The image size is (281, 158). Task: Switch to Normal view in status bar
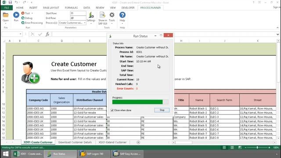pyautogui.click(x=224, y=147)
